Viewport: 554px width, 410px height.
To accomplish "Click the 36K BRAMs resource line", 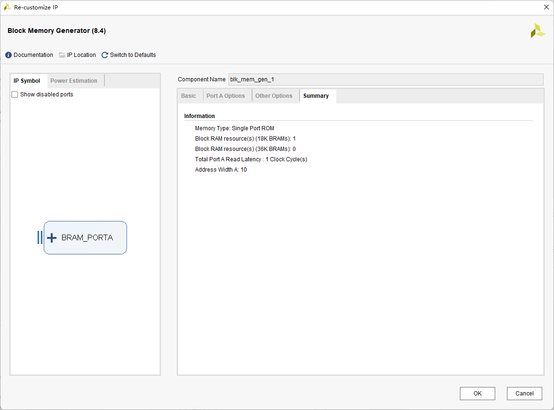I will click(x=245, y=149).
